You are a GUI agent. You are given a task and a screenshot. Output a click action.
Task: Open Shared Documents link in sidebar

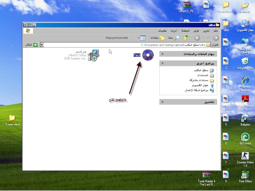point(201,80)
